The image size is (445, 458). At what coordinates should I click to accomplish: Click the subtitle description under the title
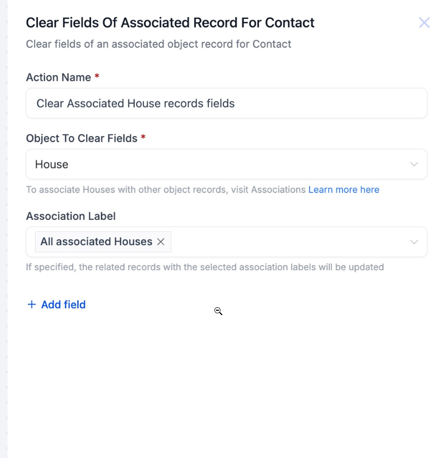(158, 44)
